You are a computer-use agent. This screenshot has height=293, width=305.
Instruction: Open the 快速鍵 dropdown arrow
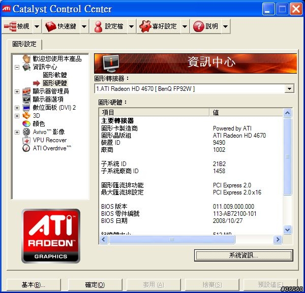tap(84, 26)
